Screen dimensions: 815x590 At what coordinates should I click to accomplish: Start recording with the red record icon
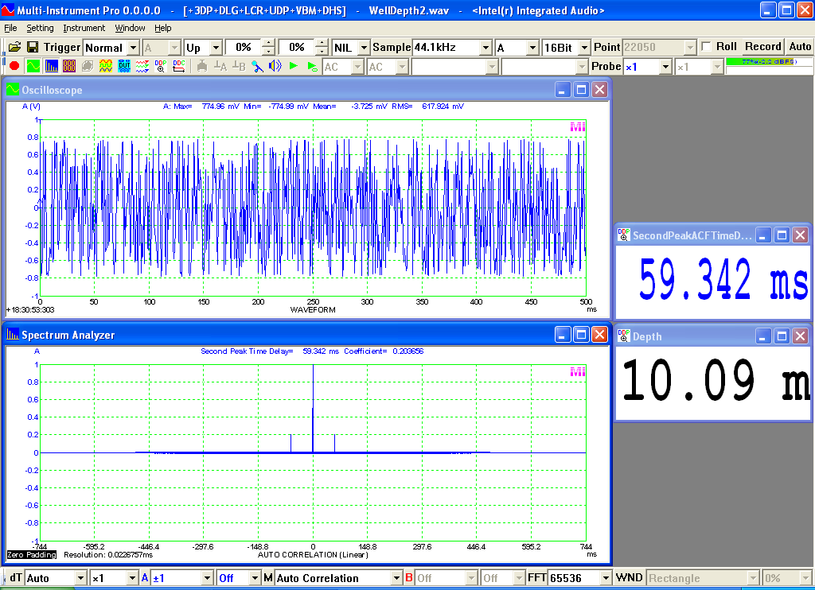click(x=14, y=66)
